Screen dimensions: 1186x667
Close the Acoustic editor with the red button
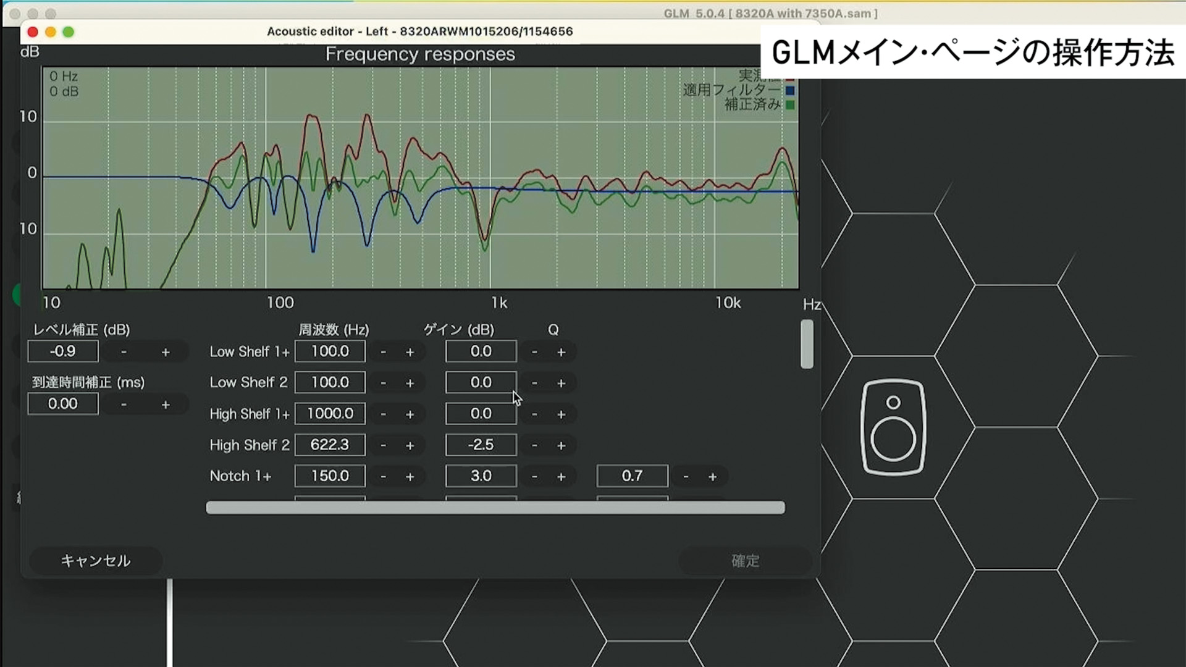[x=33, y=31]
